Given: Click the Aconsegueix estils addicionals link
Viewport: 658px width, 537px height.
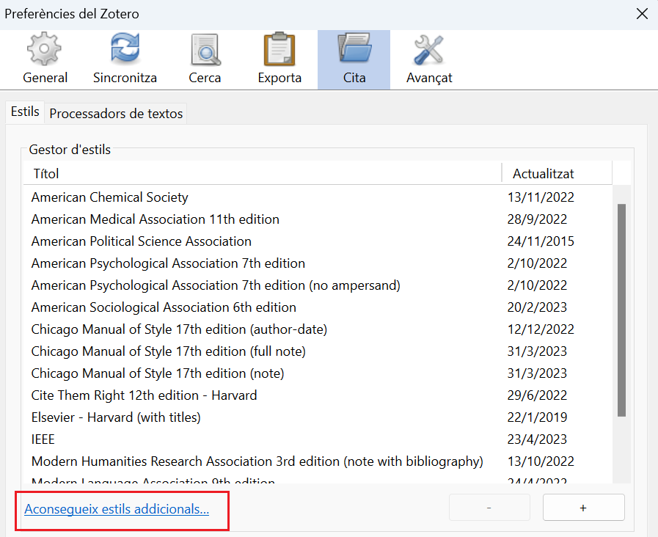Looking at the screenshot, I should 117,509.
